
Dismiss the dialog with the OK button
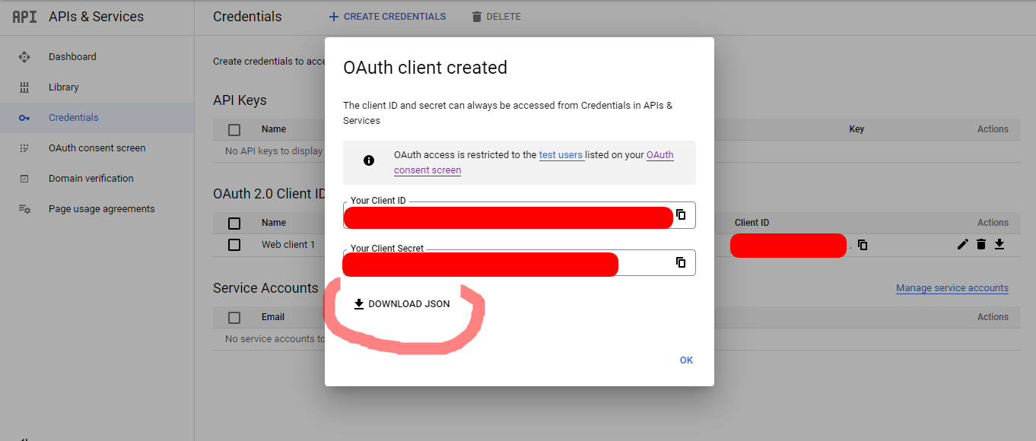(x=685, y=360)
